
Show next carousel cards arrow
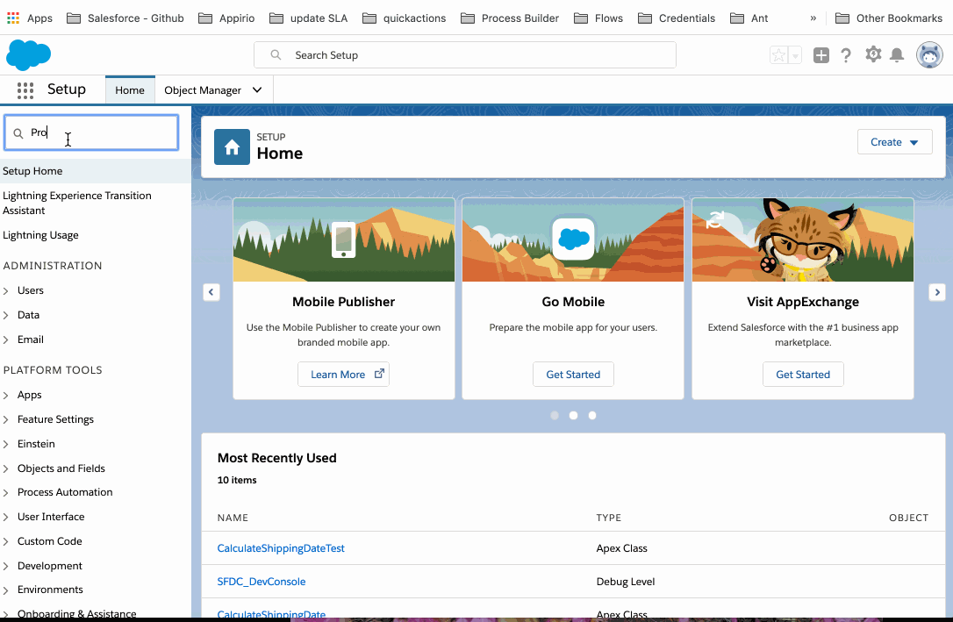(x=936, y=292)
